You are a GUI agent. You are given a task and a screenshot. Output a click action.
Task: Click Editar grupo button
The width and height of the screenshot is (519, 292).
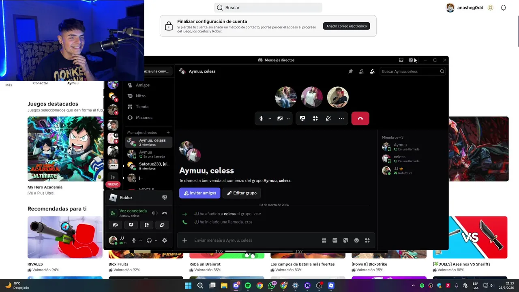tap(242, 193)
